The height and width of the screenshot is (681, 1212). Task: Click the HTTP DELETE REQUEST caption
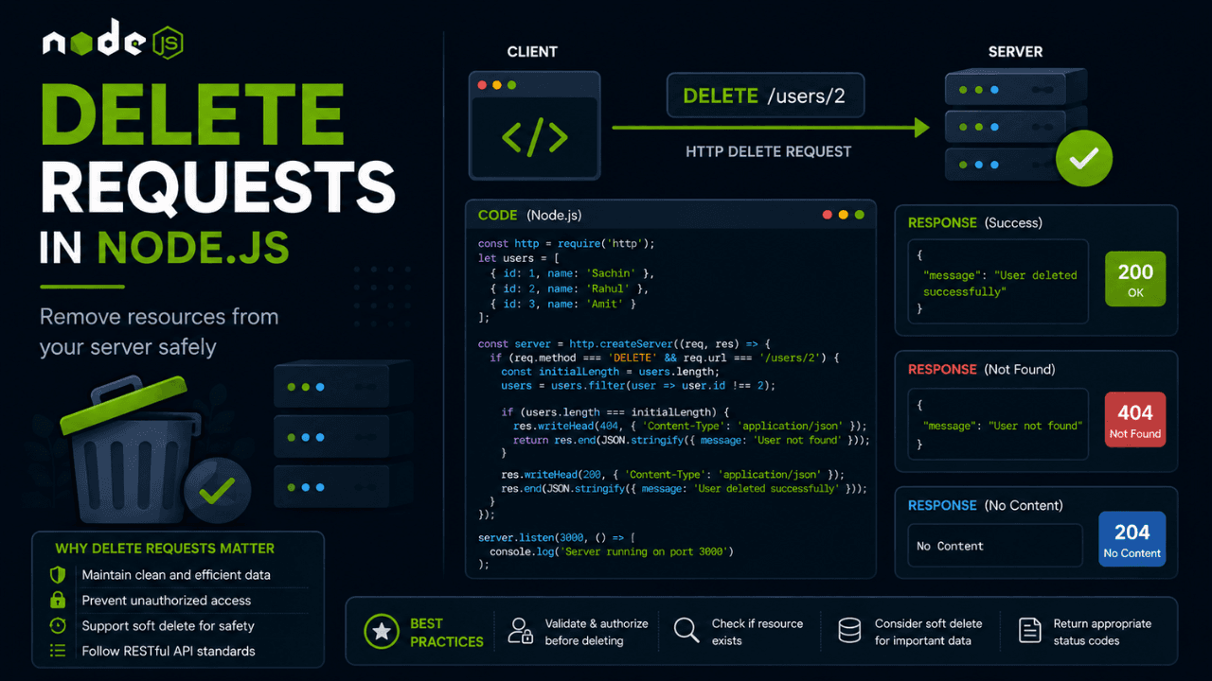(x=768, y=151)
